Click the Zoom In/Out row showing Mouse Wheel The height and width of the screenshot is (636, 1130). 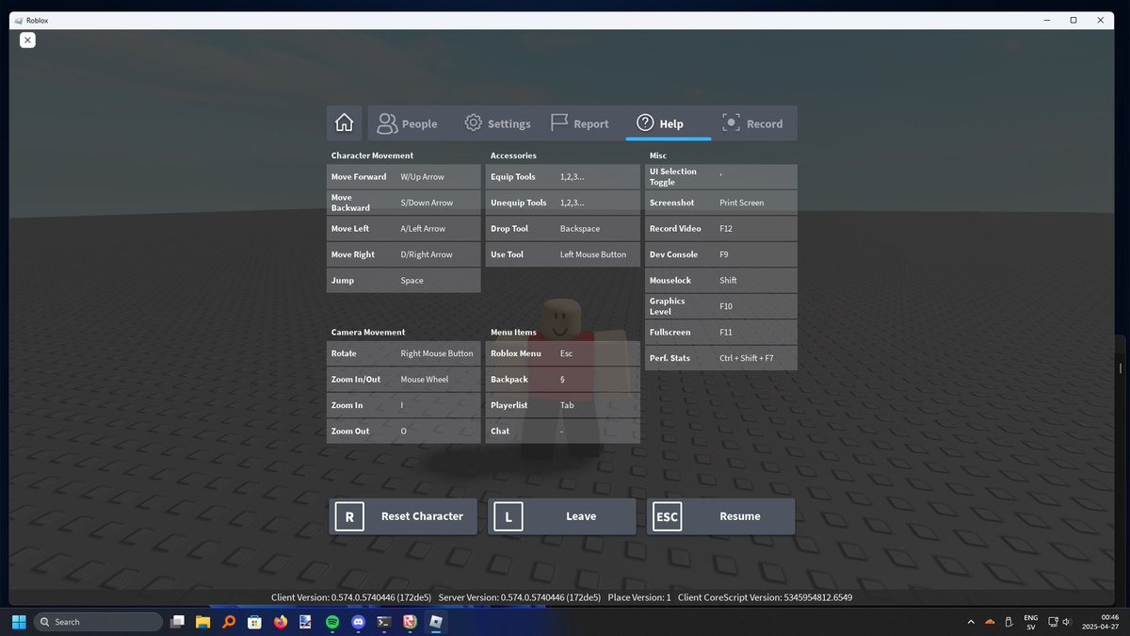403,380
